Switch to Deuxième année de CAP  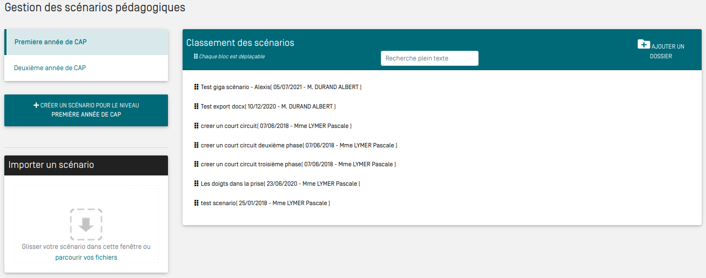tap(50, 68)
